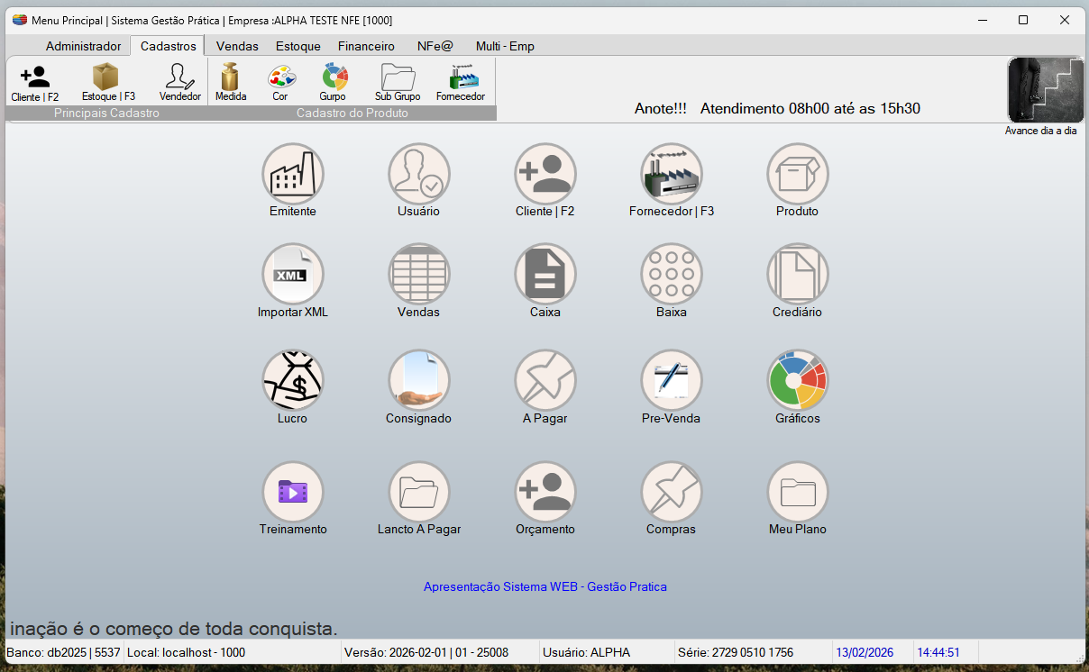The image size is (1089, 672).
Task: Open the Consignado icon
Action: coord(419,381)
